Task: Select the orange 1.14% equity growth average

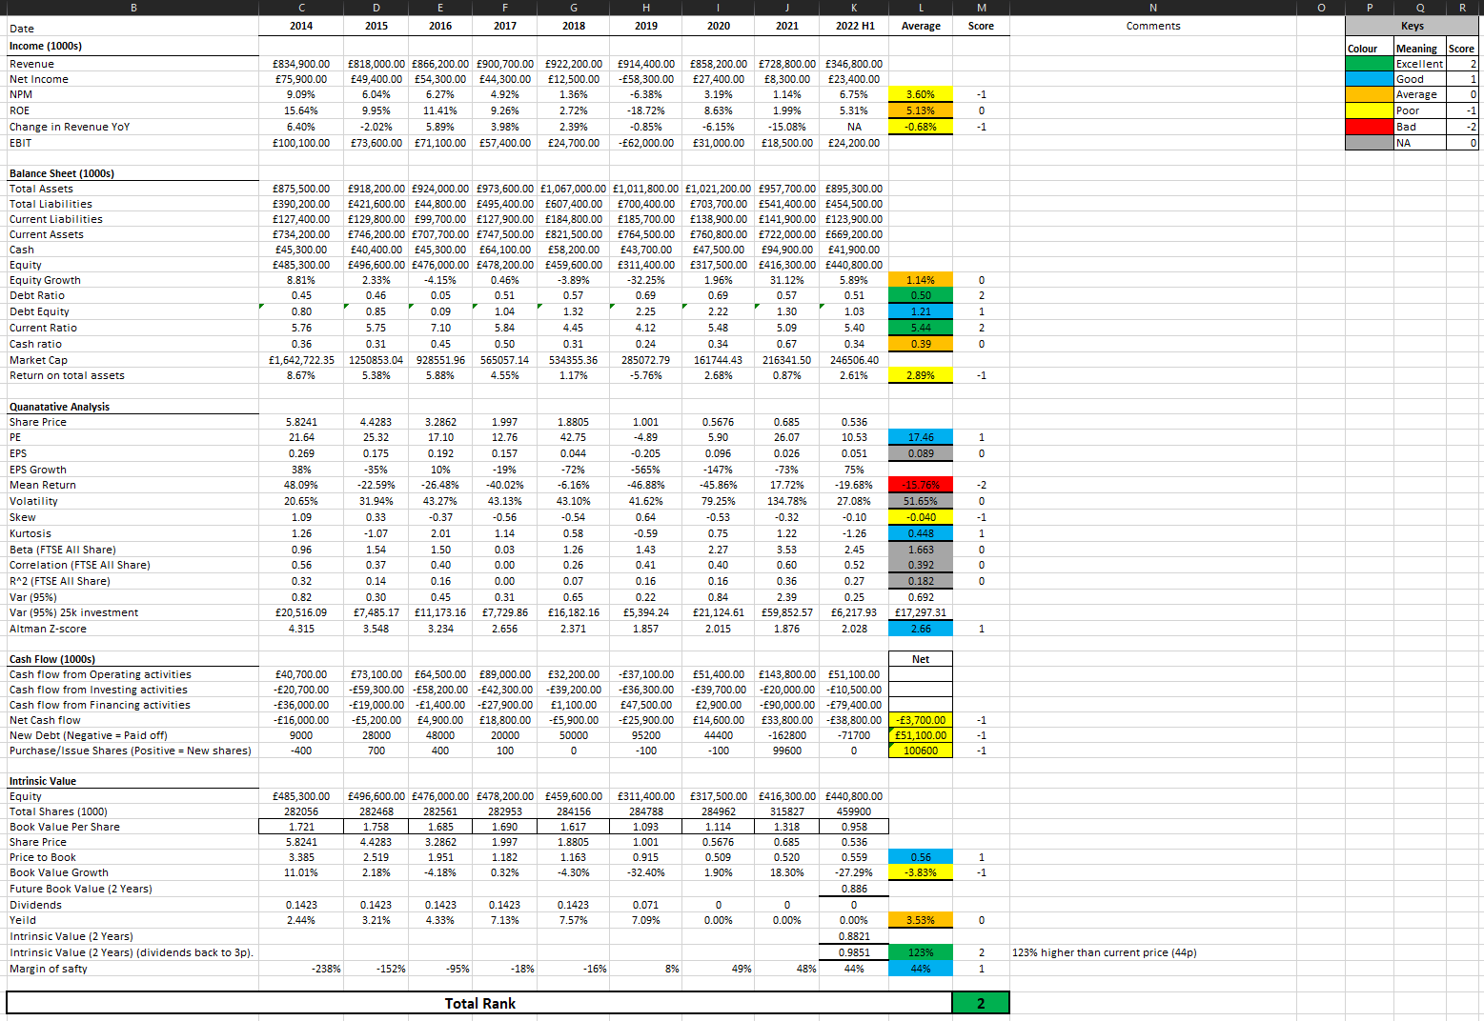Action: point(921,280)
